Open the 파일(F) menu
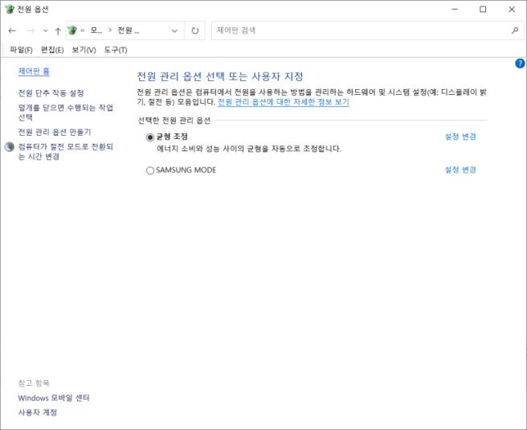The width and height of the screenshot is (527, 430). click(x=21, y=50)
